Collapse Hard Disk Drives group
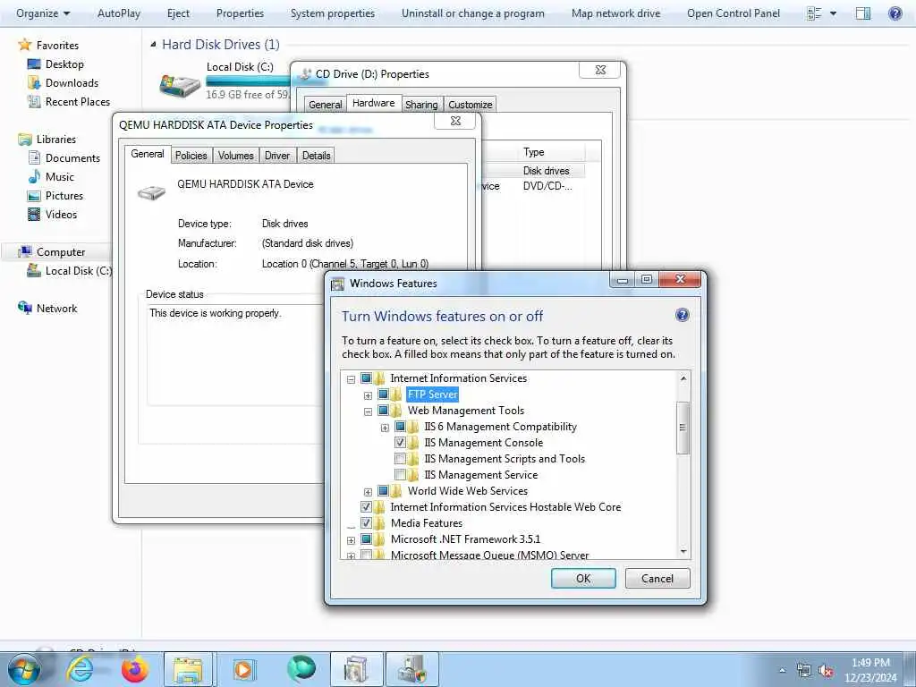The height and width of the screenshot is (687, 916). [153, 45]
